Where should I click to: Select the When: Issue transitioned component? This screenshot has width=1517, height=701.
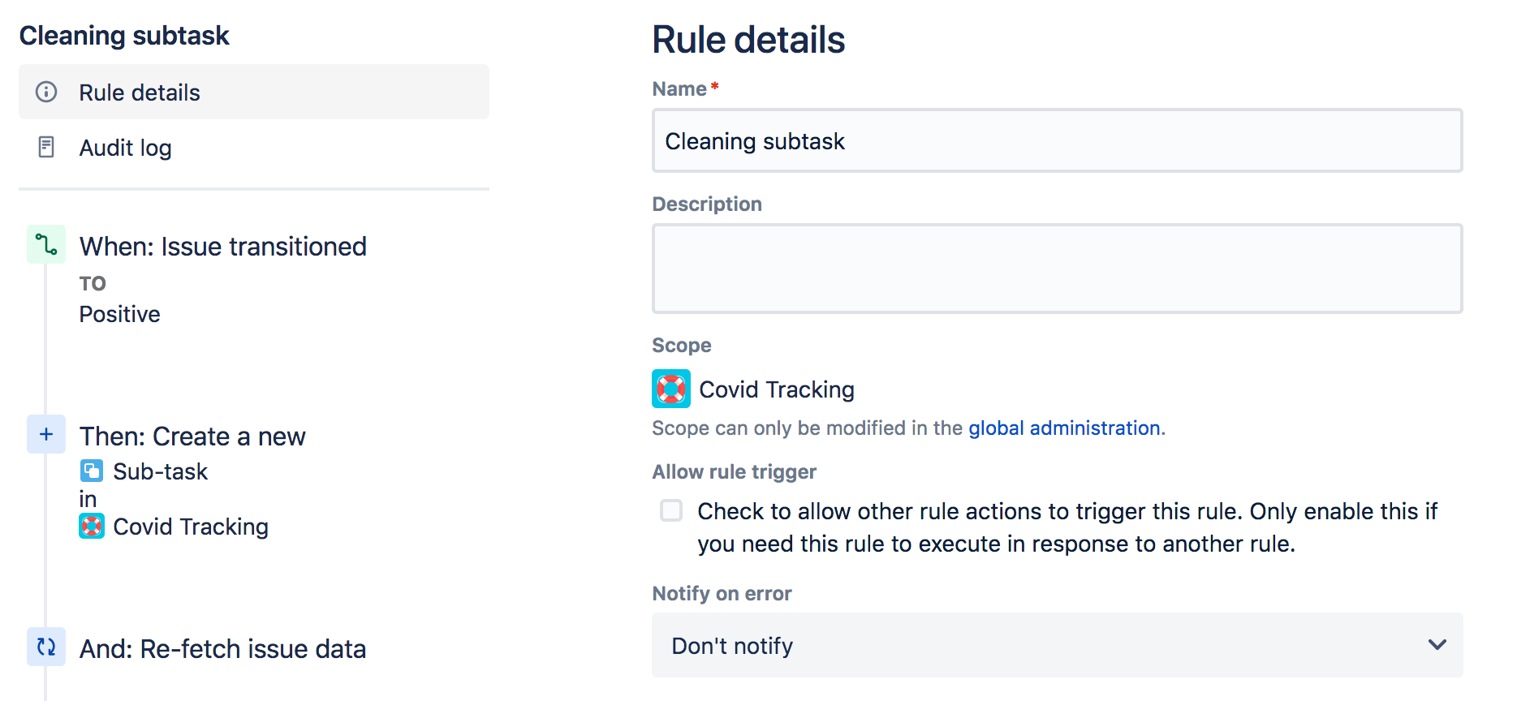pyautogui.click(x=223, y=246)
